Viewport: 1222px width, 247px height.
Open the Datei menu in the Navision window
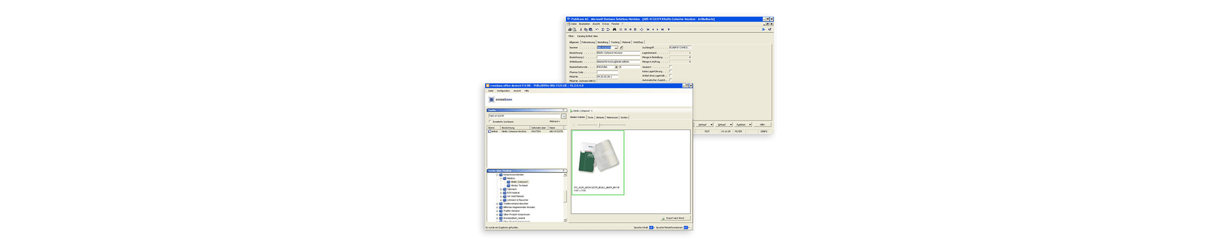point(573,24)
